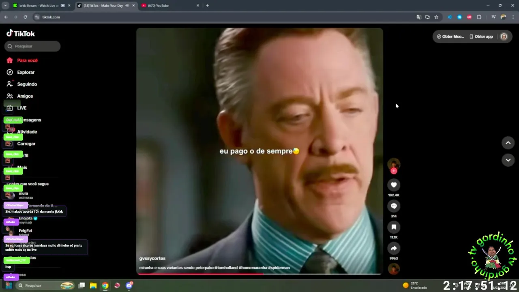
Task: Click the TikTok logo
Action: click(21, 33)
